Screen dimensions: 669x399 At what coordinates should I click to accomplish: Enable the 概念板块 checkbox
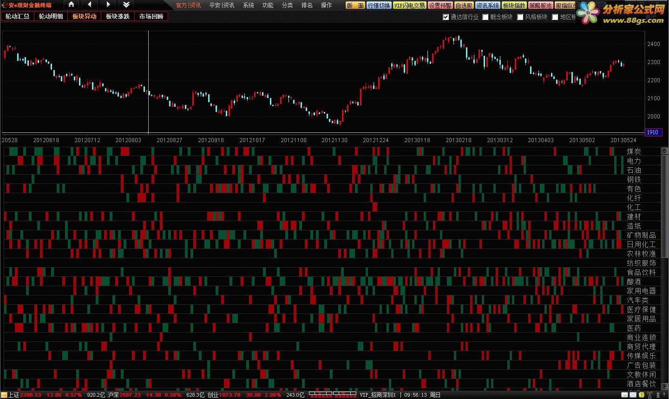click(485, 17)
